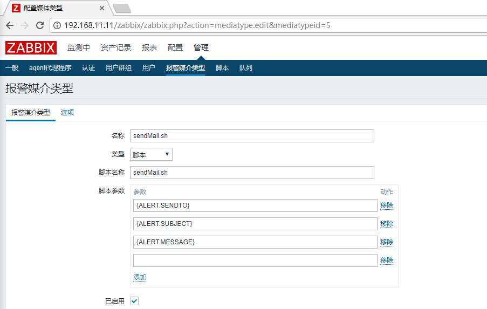Go to 报警媒介类型 submenu

(186, 68)
